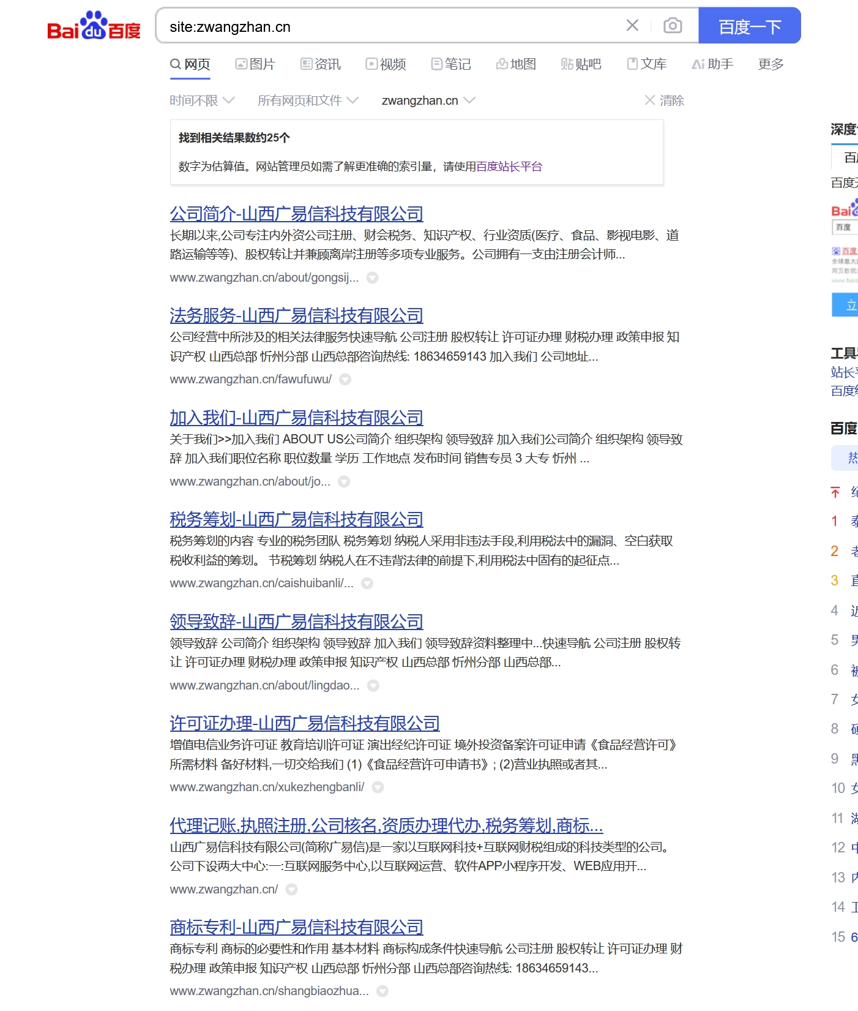Expand arrow next to www.zwangzhan.cn/ URL
The height and width of the screenshot is (1011, 858).
(x=292, y=890)
